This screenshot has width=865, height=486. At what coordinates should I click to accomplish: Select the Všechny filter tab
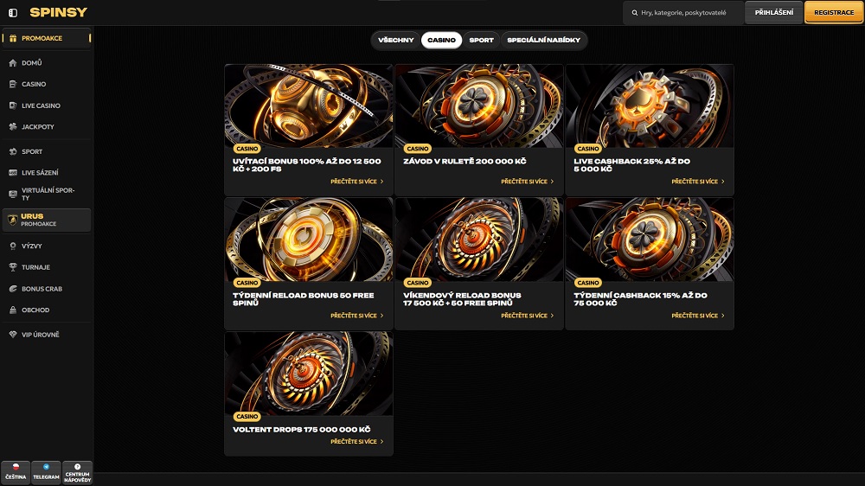(395, 40)
